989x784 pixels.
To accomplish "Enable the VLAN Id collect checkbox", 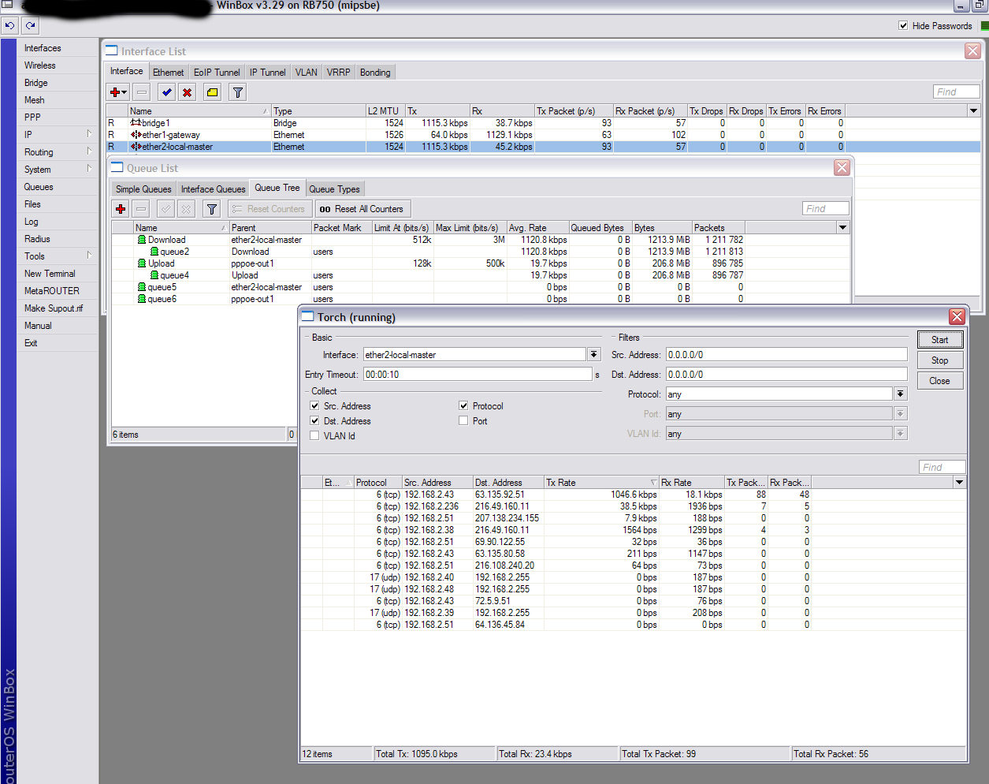I will click(315, 436).
